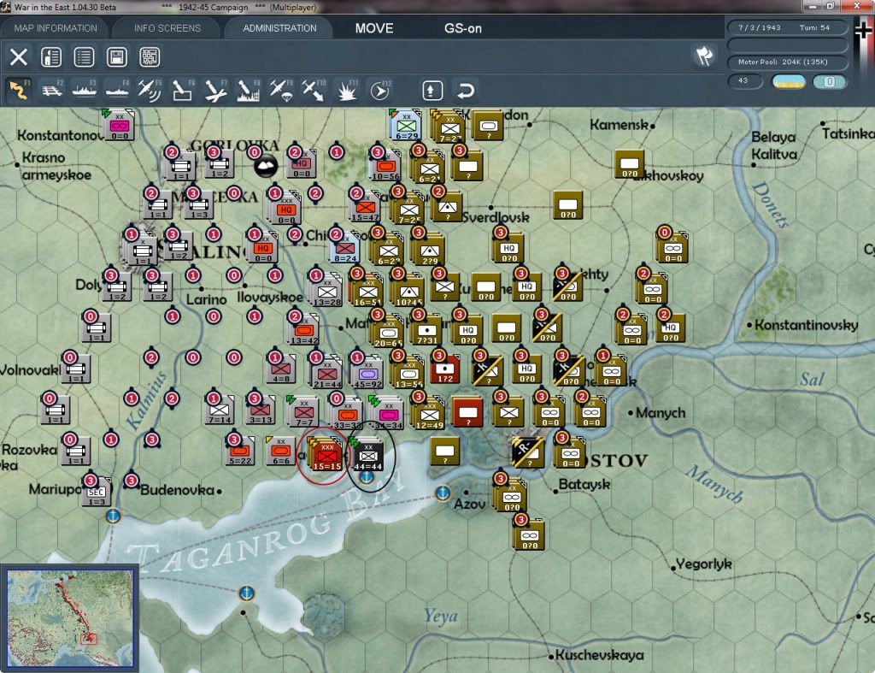Viewport: 875px width, 673px height.
Task: Select the orange armored unit 5=22
Action: pos(239,452)
